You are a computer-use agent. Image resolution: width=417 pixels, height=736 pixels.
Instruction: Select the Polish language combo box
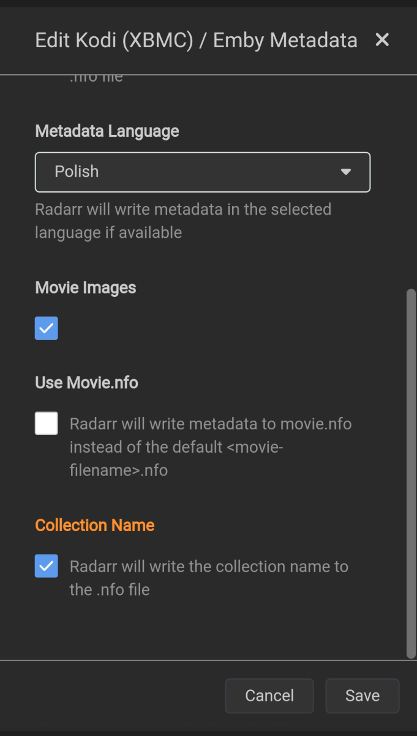click(x=202, y=172)
